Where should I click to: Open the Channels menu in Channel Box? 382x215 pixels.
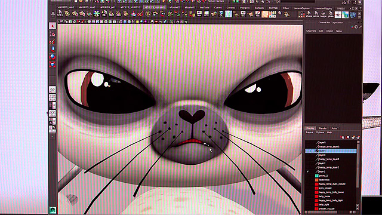tap(311, 31)
